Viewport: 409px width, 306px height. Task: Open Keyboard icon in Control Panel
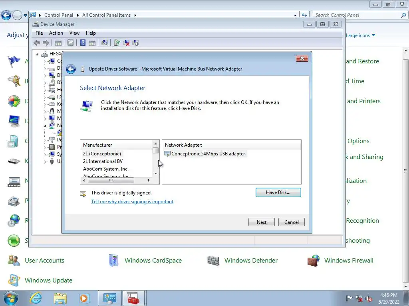coord(14,161)
